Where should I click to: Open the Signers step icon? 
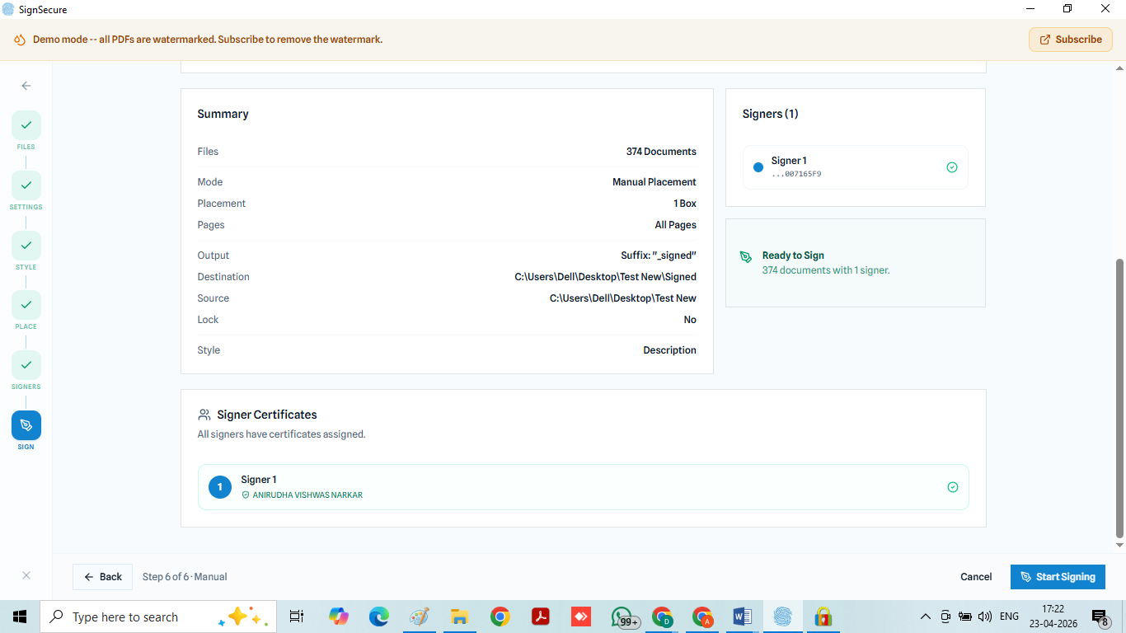pyautogui.click(x=26, y=365)
